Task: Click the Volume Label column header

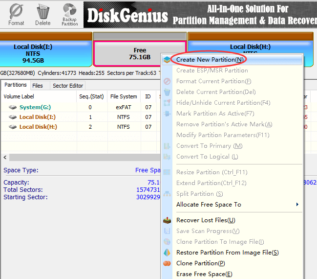Action: [x=20, y=96]
